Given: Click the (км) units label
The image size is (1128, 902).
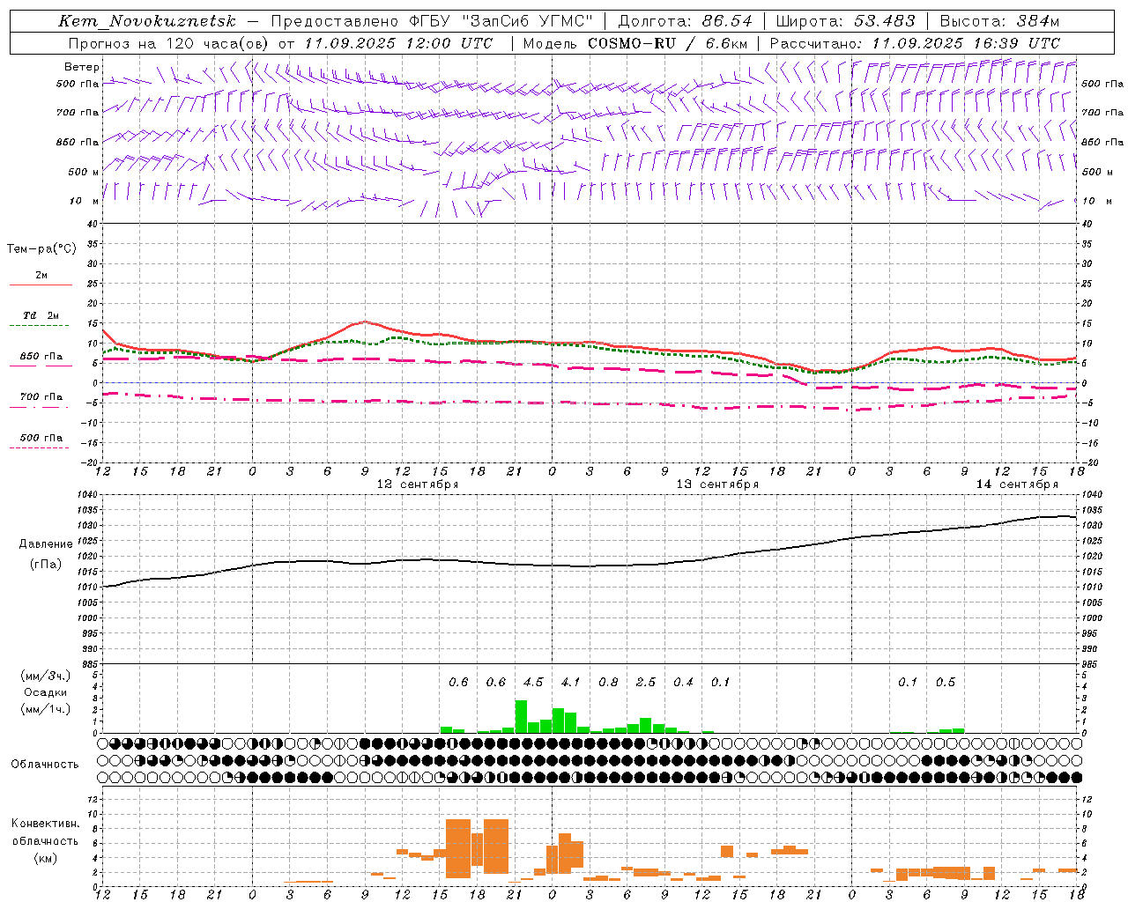Looking at the screenshot, I should point(45,858).
